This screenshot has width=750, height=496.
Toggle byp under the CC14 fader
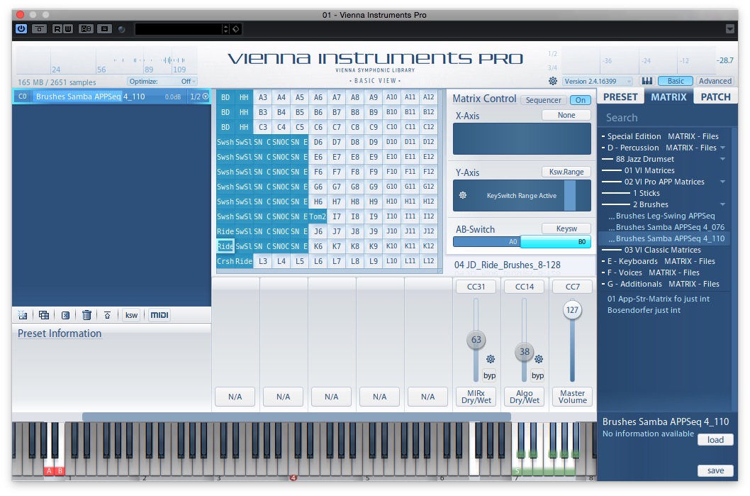pyautogui.click(x=537, y=375)
